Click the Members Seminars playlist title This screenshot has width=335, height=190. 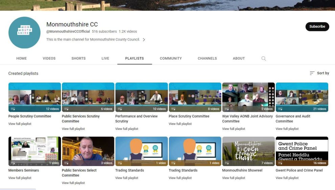coord(23,170)
